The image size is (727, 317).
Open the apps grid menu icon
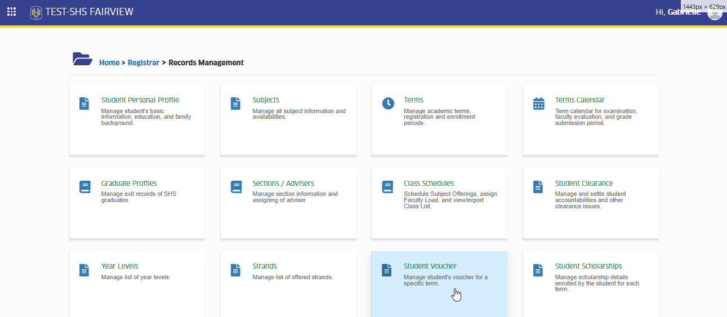(11, 11)
